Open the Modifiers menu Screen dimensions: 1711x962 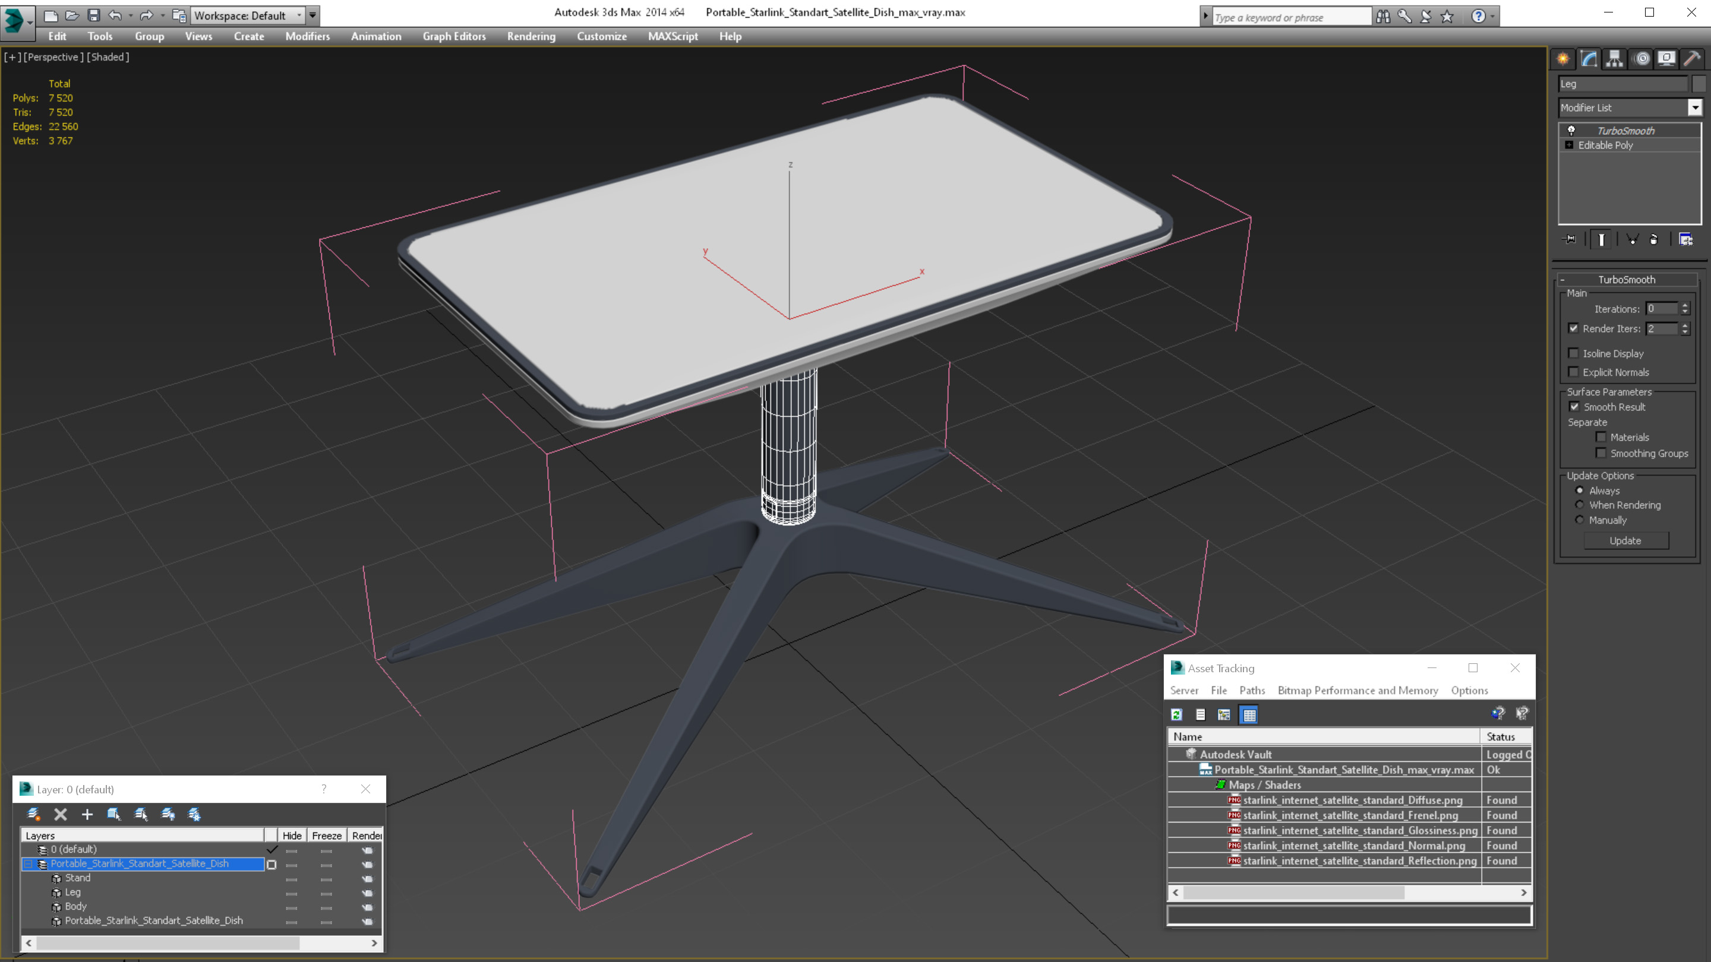coord(308,36)
